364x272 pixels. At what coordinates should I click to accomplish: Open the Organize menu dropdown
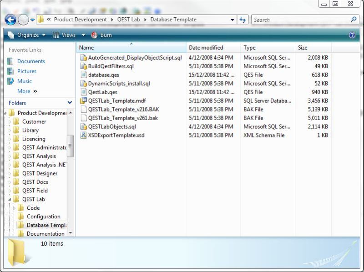click(x=27, y=35)
